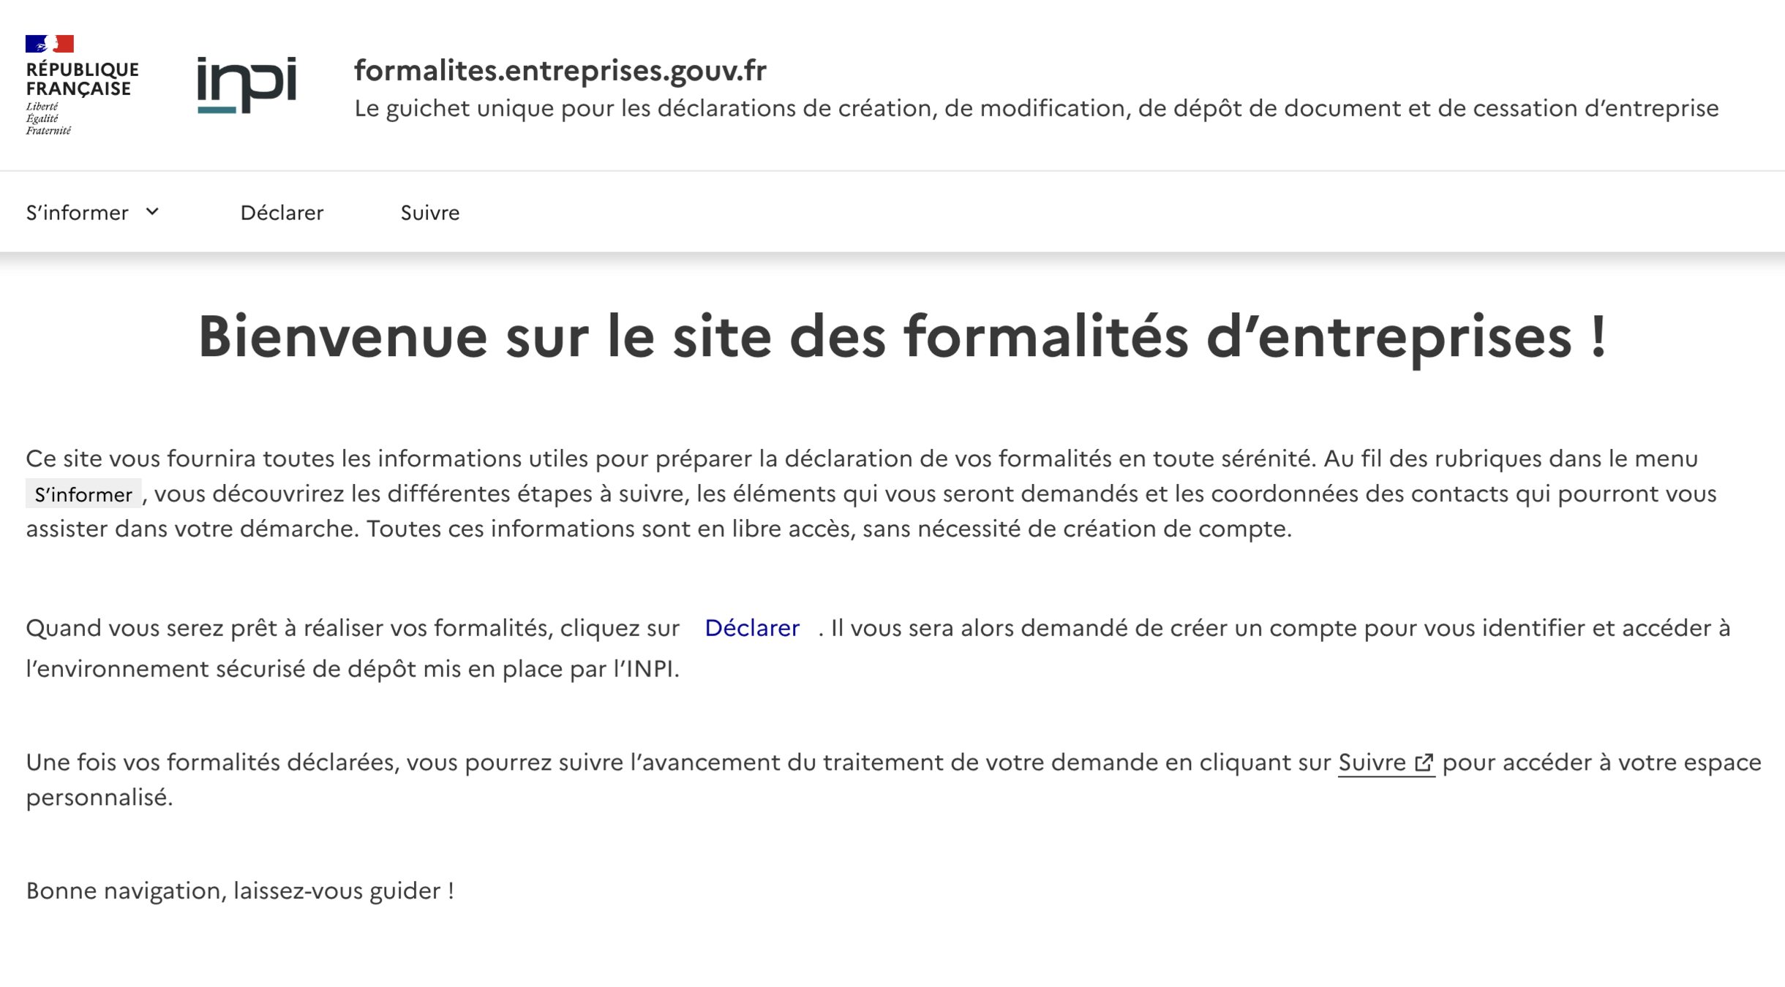Click the RÉPUBLIQUE FRANÇAISE logo text

click(x=82, y=79)
